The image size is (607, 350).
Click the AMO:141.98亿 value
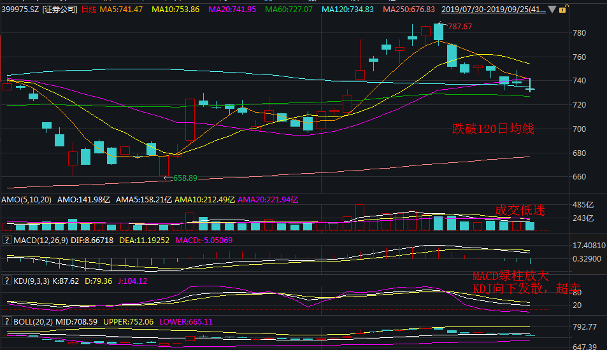coord(83,200)
